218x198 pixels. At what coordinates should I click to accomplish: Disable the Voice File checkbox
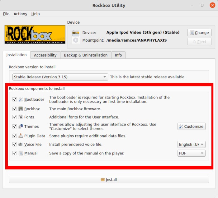(x=14, y=144)
